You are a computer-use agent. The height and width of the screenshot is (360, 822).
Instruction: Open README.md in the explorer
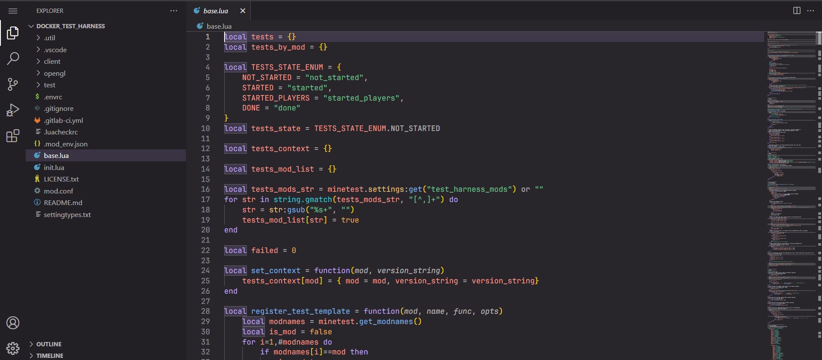coord(63,202)
